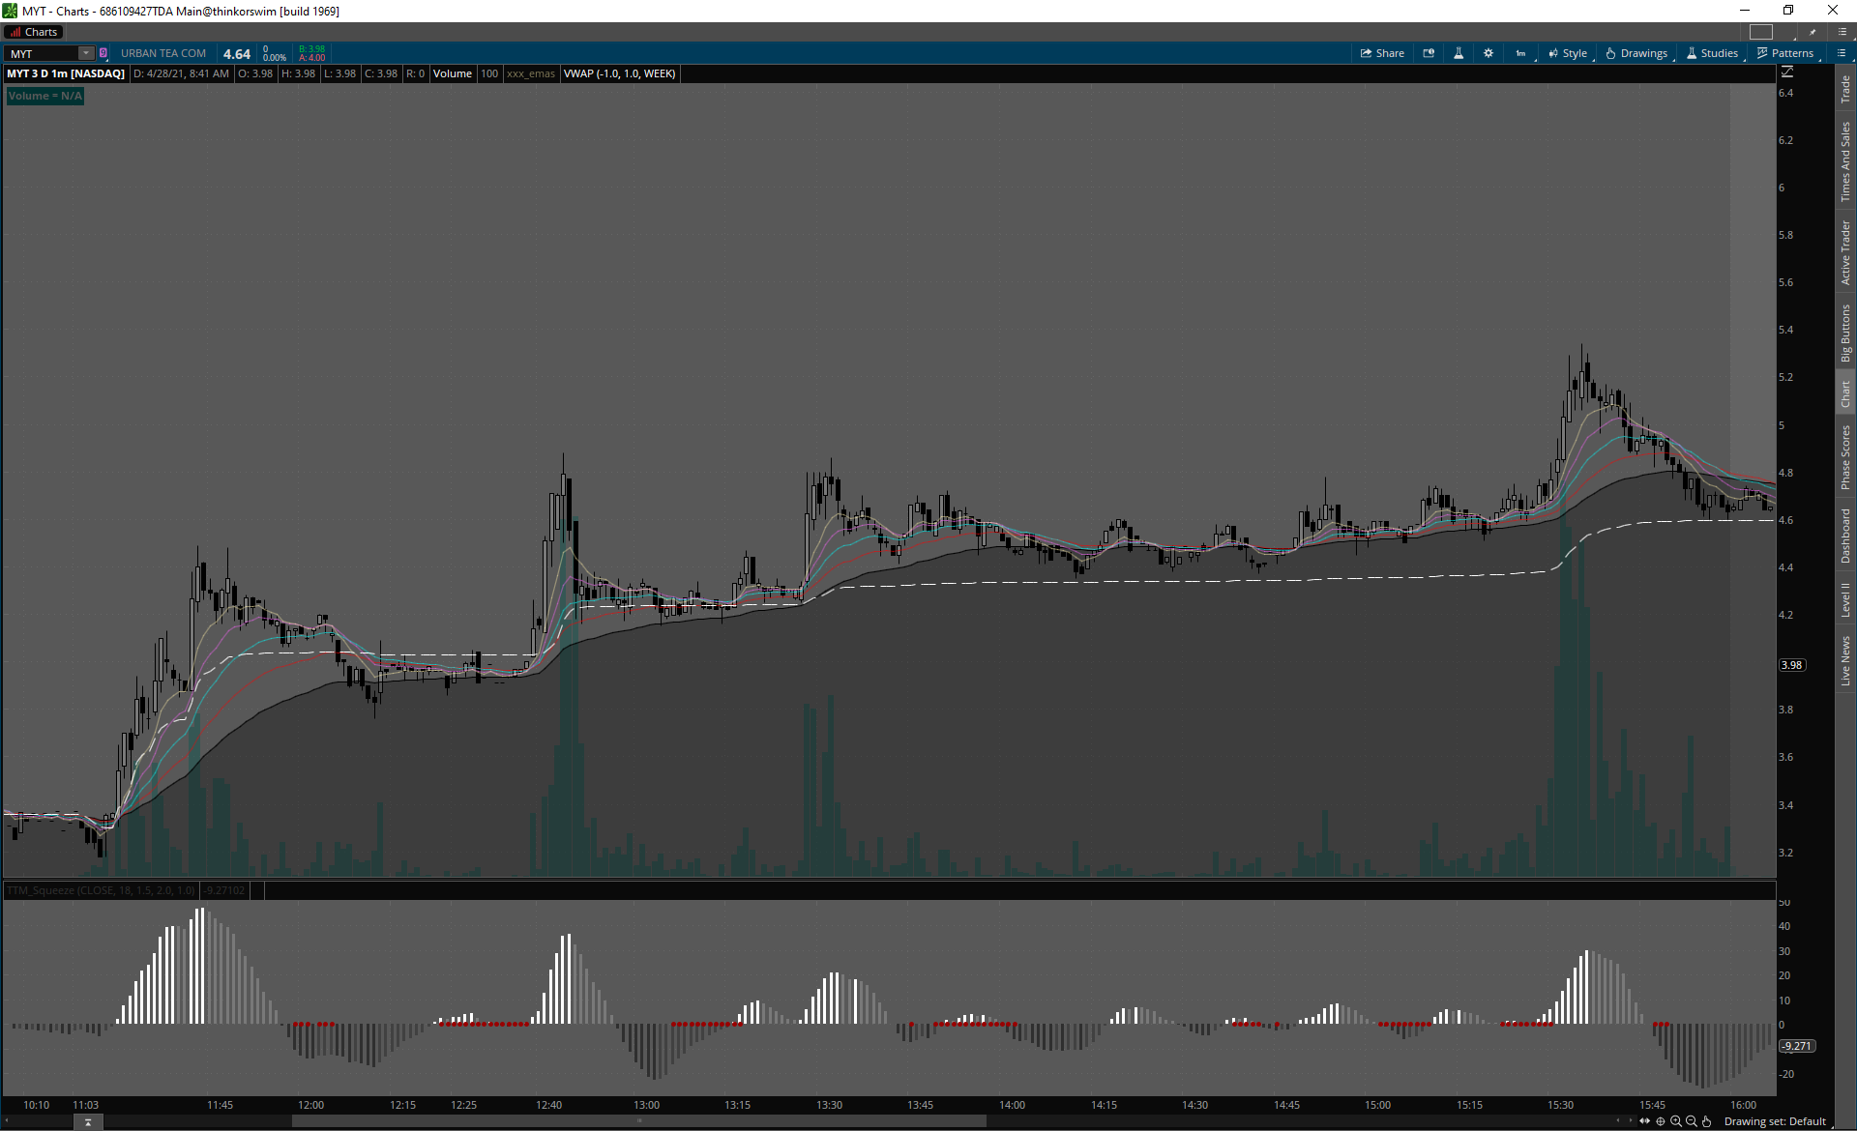The image size is (1857, 1131).
Task: Open the Share chart option
Action: (1382, 53)
